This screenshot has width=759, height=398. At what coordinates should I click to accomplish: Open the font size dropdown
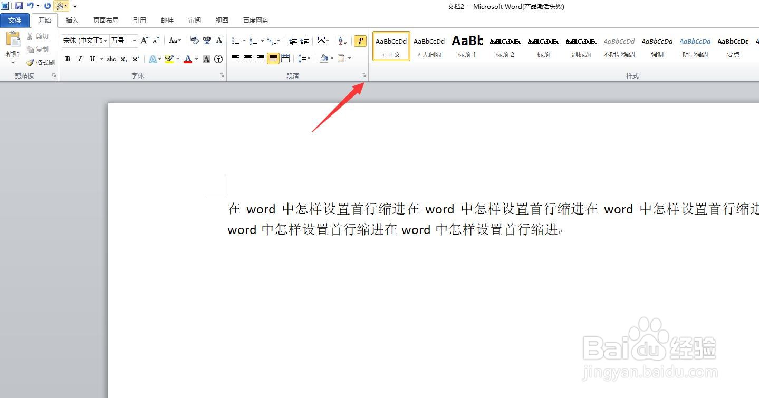click(x=133, y=40)
